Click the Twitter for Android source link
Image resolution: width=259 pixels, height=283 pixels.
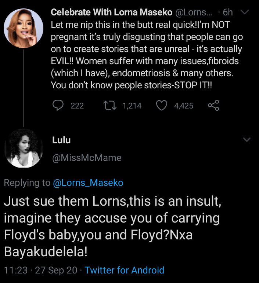(x=124, y=271)
